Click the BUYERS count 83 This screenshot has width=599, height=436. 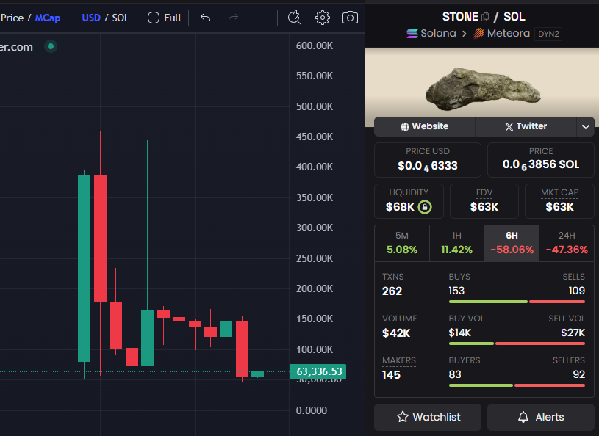click(x=455, y=374)
